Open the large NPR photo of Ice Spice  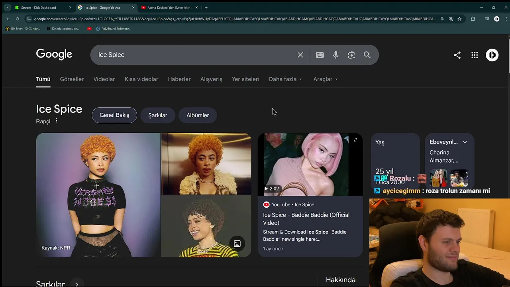point(98,195)
